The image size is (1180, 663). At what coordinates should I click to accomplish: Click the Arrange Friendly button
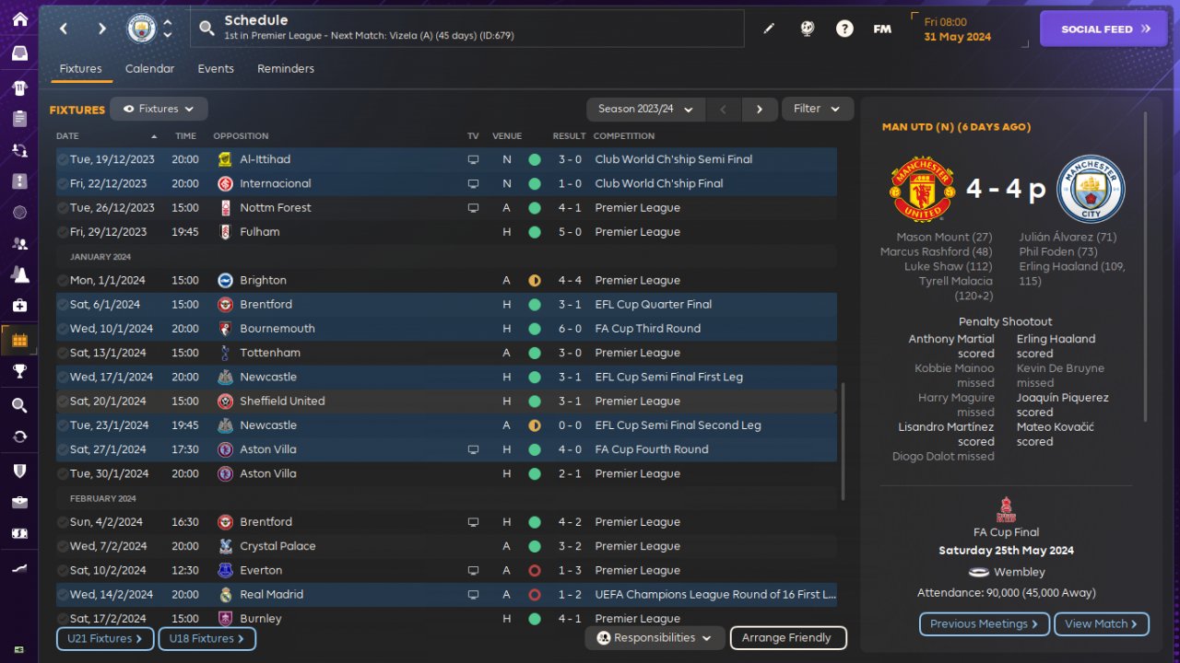tap(787, 637)
